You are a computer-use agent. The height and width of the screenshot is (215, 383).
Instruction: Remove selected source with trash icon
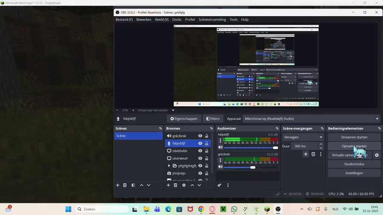tap(175, 185)
